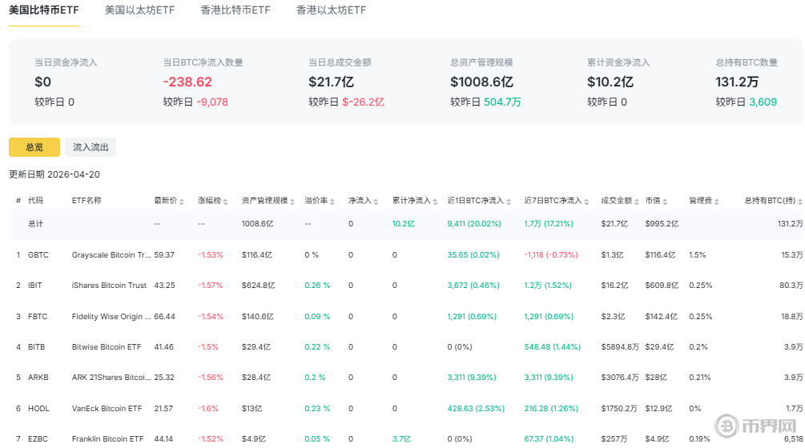
Task: Click VanEck Bitcoin ETF name
Action: 107,409
